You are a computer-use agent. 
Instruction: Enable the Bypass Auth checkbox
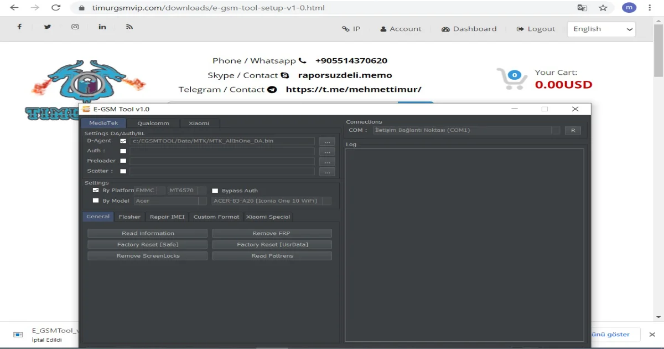215,191
